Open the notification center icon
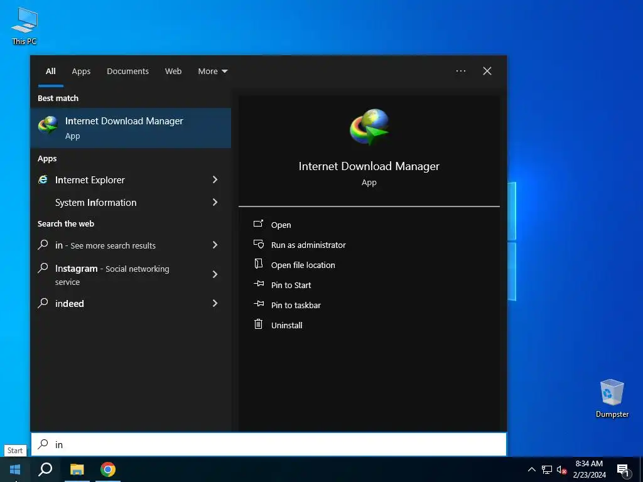 624,470
